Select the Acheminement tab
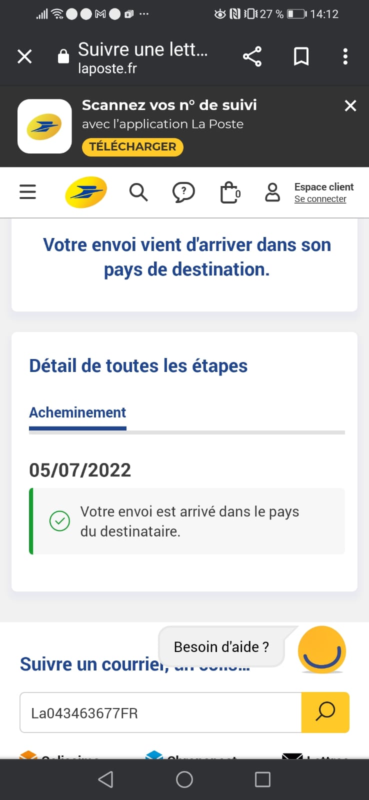The height and width of the screenshot is (800, 369). [x=77, y=412]
